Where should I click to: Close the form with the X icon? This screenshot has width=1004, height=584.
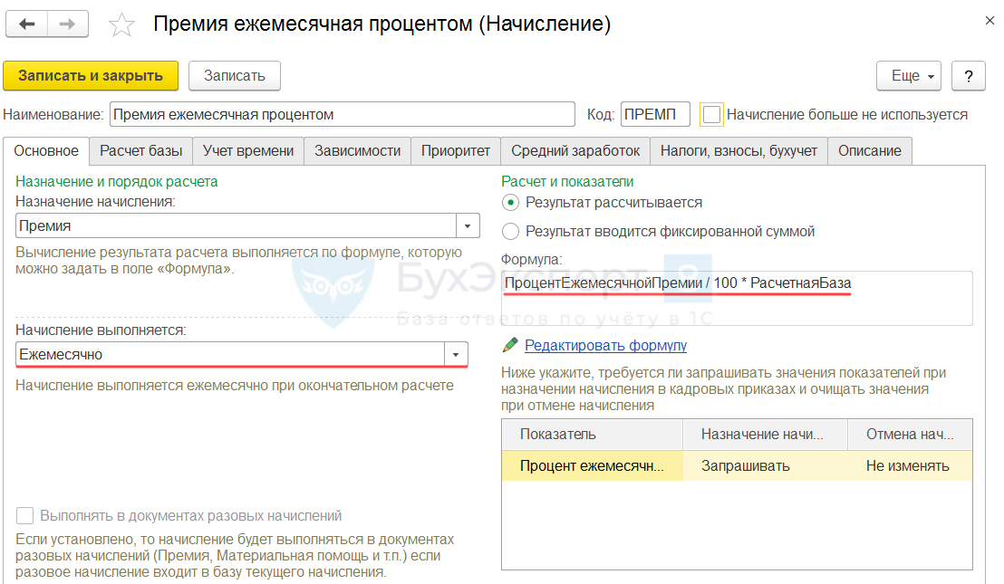tap(990, 21)
